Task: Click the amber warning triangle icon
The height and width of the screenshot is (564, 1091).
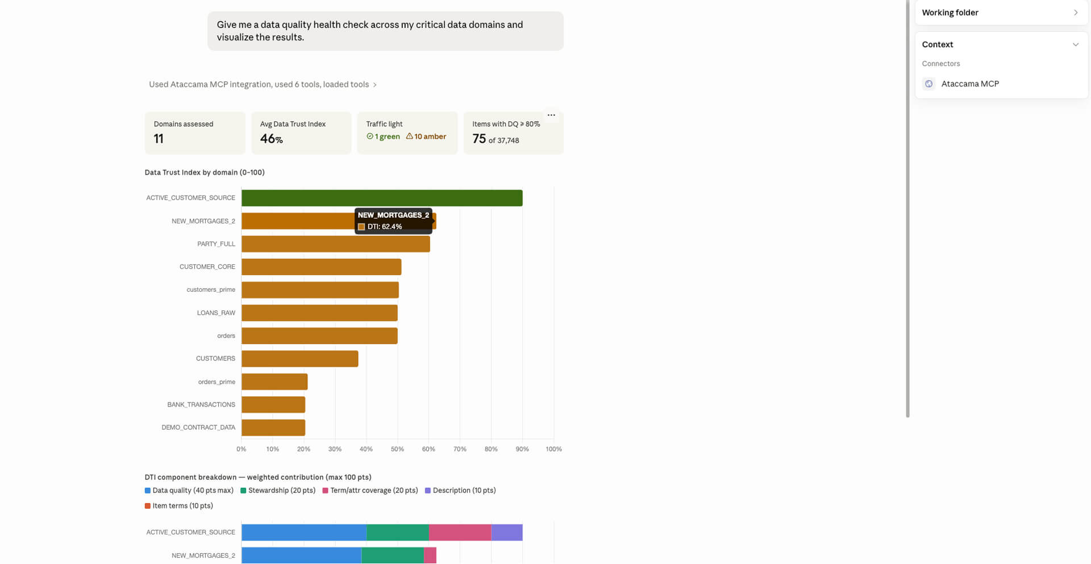Action: click(409, 136)
